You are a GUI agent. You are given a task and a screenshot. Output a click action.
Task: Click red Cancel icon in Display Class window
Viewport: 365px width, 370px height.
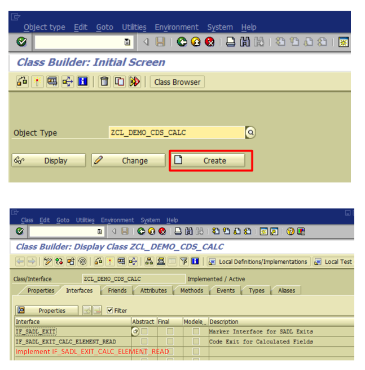click(x=162, y=231)
